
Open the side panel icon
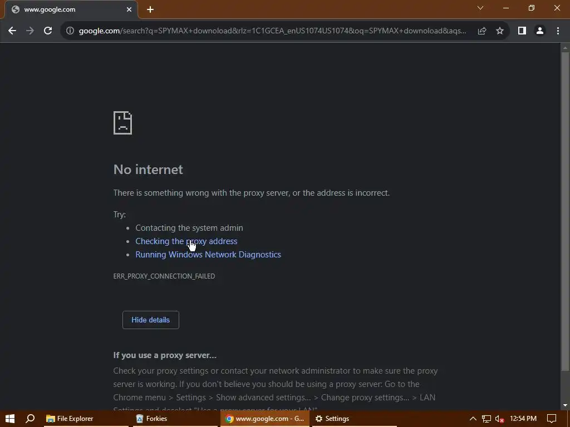[522, 31]
